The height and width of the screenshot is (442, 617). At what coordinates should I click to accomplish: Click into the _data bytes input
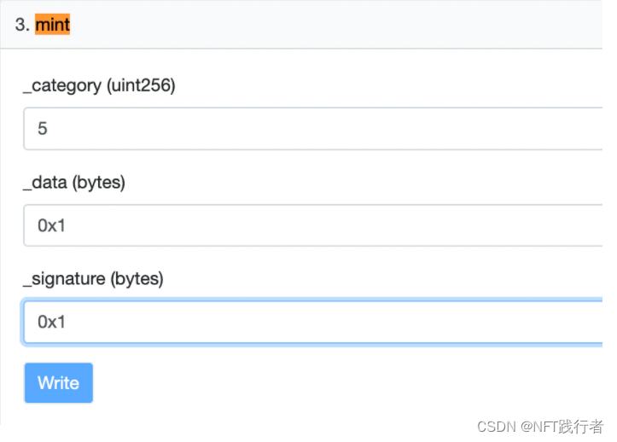pyautogui.click(x=312, y=225)
